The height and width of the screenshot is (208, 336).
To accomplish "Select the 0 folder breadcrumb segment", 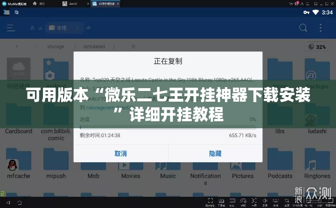I will pyautogui.click(x=133, y=47).
